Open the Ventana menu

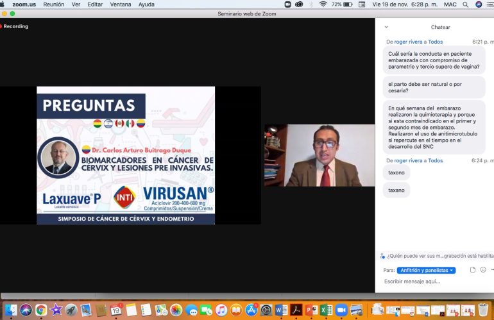121,4
